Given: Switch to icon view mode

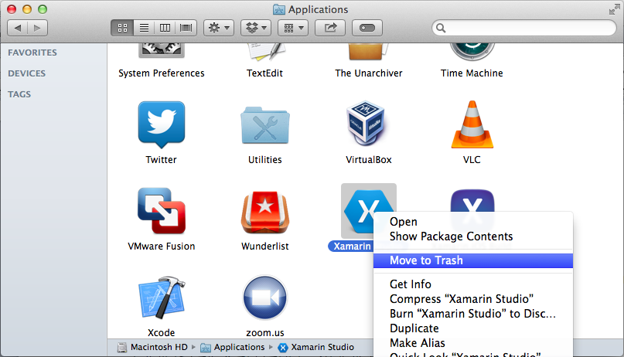Looking at the screenshot, I should (x=122, y=28).
